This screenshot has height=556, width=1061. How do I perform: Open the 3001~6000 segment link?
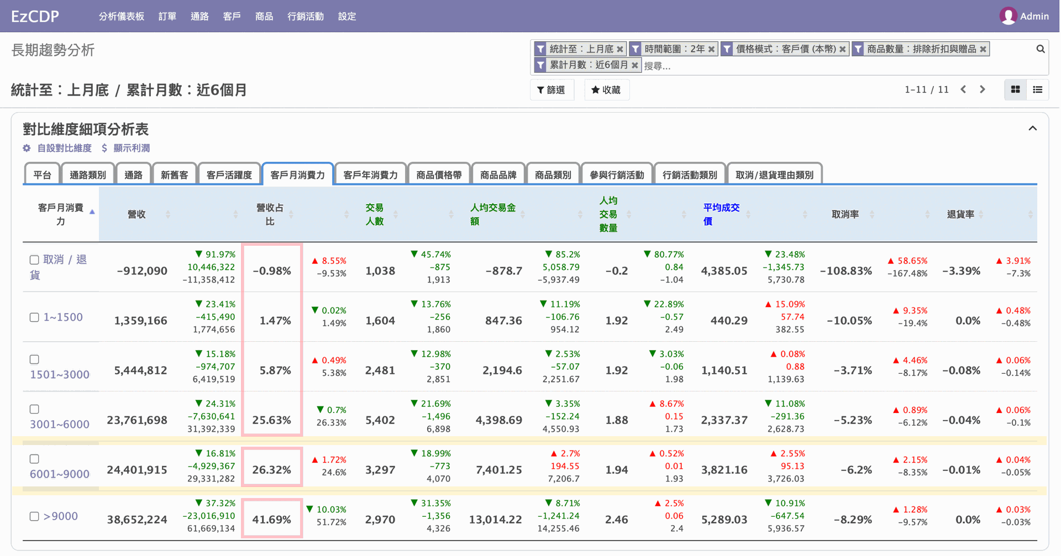click(59, 424)
